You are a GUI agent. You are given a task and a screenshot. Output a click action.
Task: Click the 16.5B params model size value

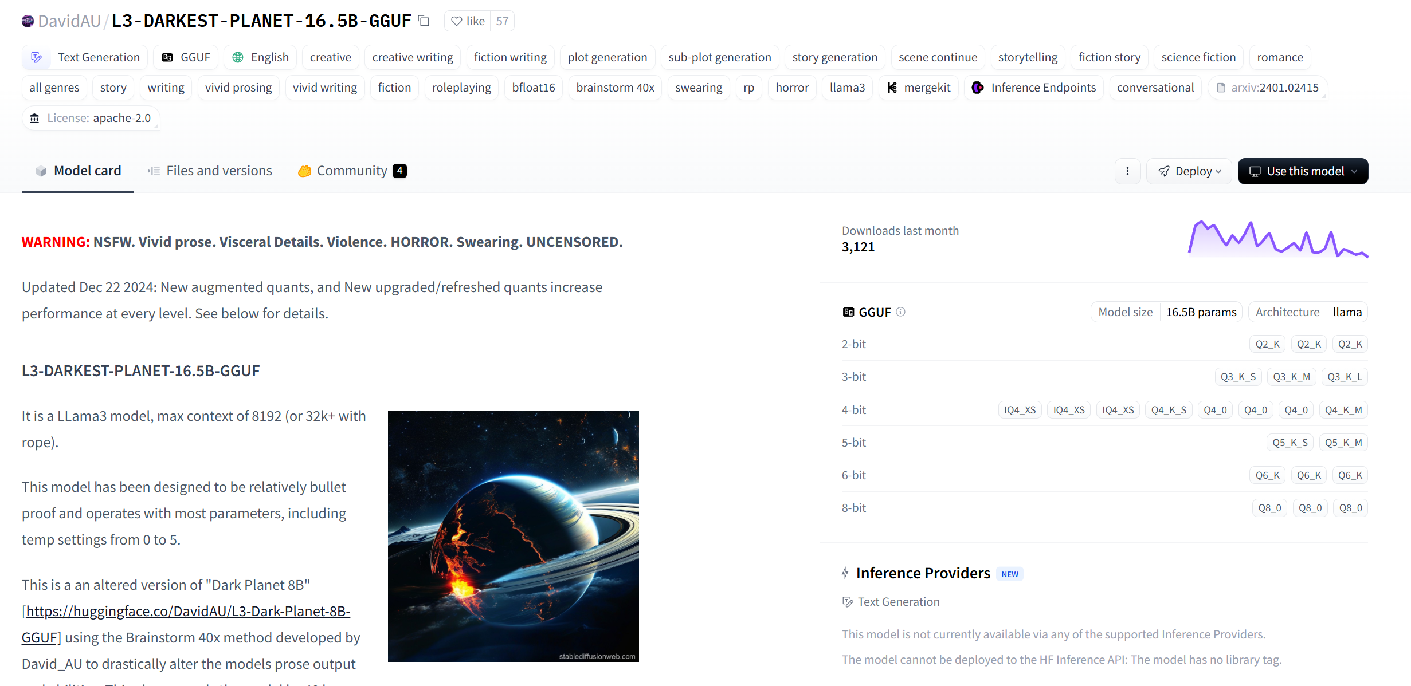pos(1201,312)
